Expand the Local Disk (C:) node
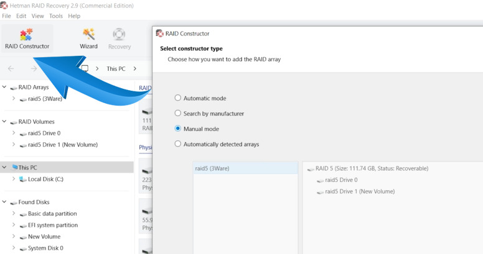The height and width of the screenshot is (254, 483). pos(14,179)
